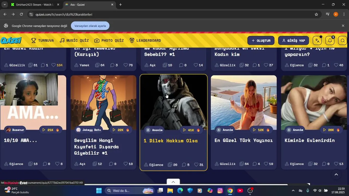Open the 1 Dilek Hakkım Olsa quiz thumbnail
Screen dimensions: 349x196
click(174, 102)
